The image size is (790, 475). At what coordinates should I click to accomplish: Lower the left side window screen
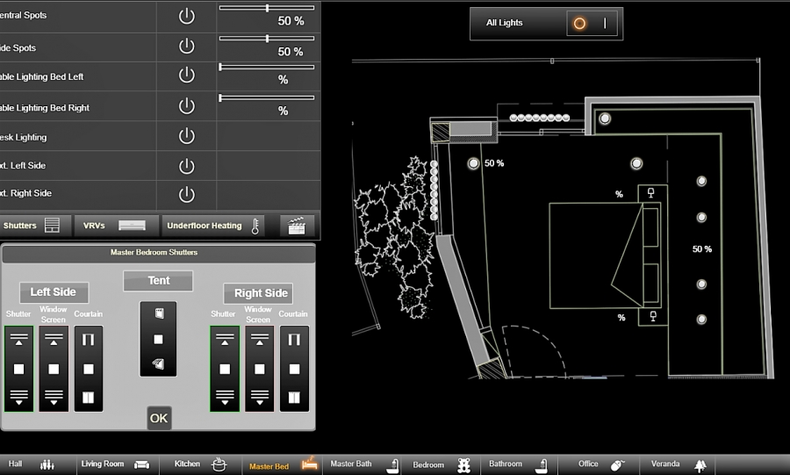(x=54, y=398)
